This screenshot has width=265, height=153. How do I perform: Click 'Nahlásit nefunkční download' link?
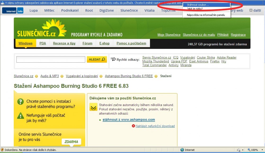pyautogui.click(x=155, y=126)
